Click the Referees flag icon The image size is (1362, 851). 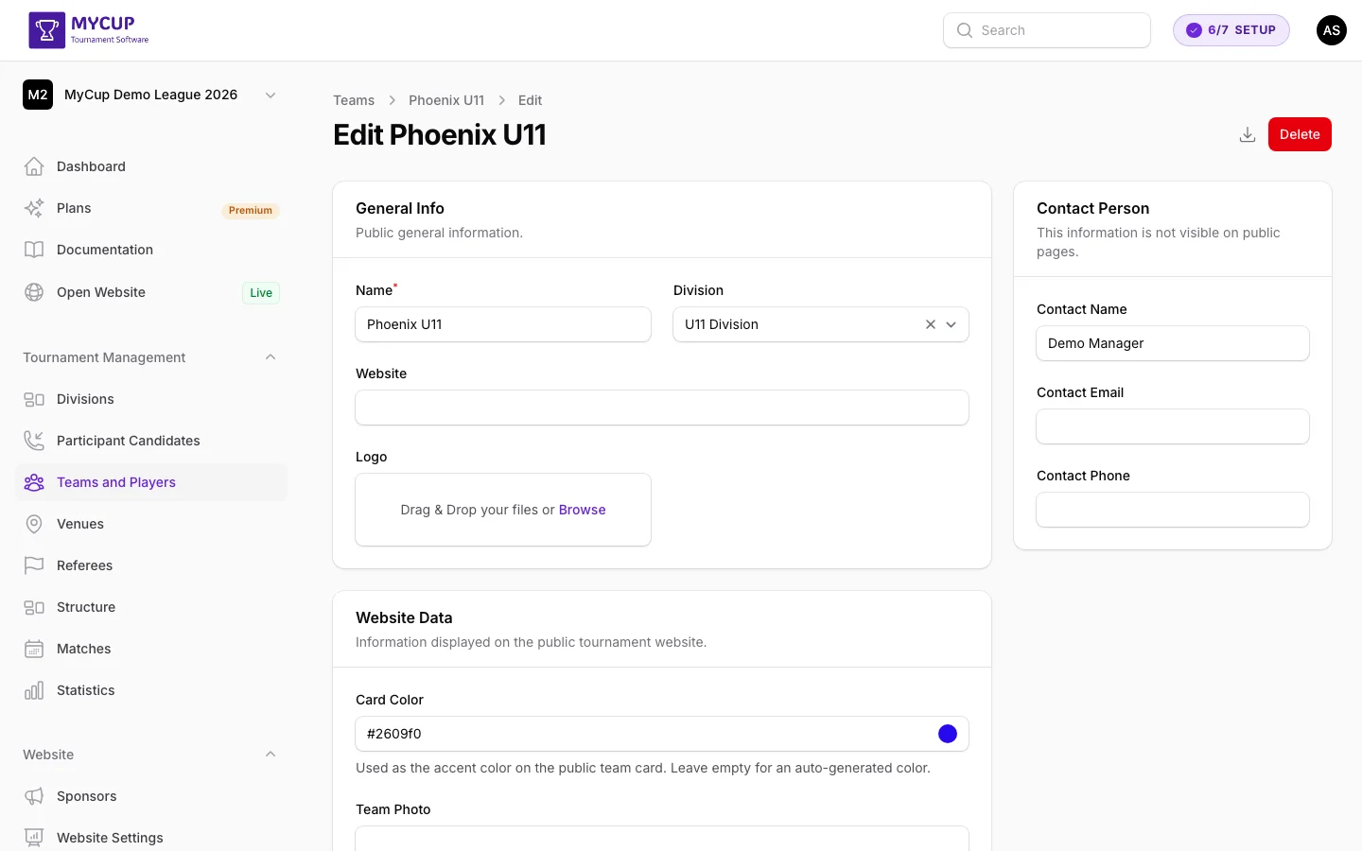tap(34, 565)
